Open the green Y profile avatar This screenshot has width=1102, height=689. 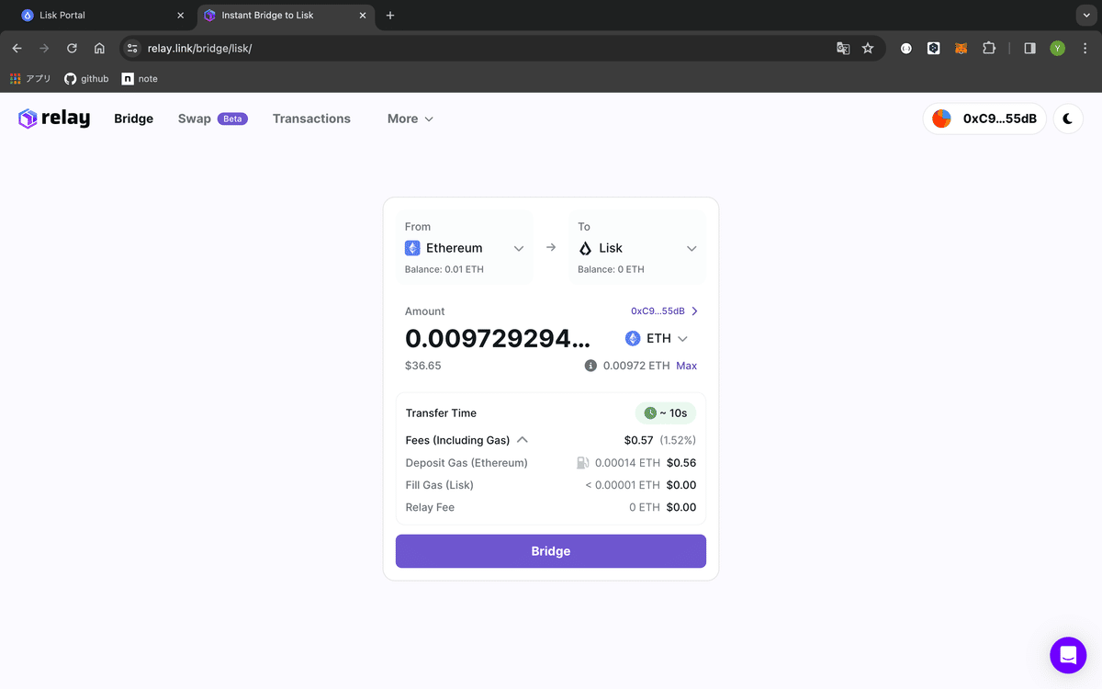1057,48
